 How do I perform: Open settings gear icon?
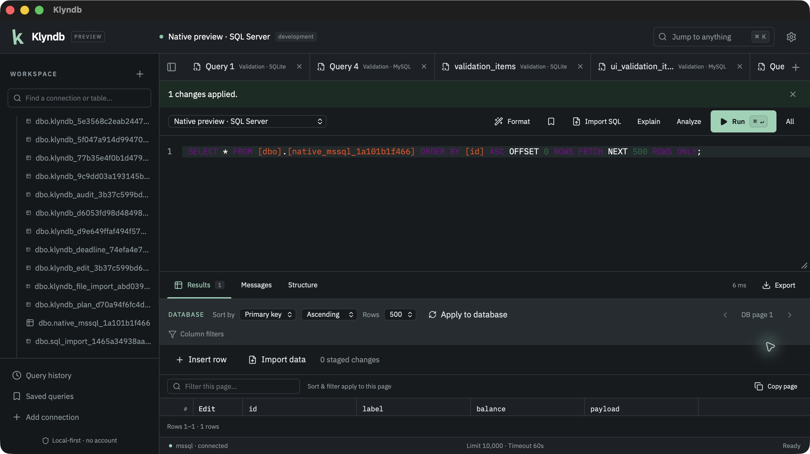(x=791, y=37)
